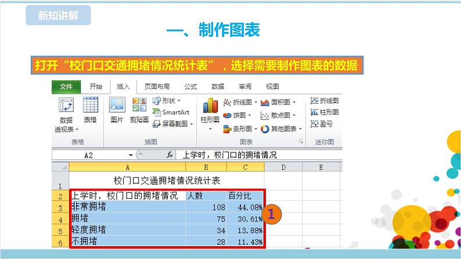The image size is (461, 259).
Task: Click the Clip Art (剪贴画) icon
Action: 139,105
